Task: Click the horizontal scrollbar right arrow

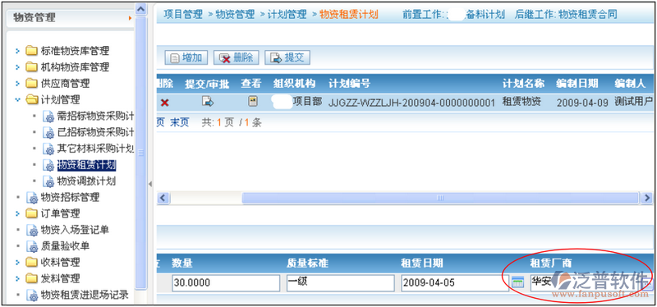Action: tap(646, 198)
